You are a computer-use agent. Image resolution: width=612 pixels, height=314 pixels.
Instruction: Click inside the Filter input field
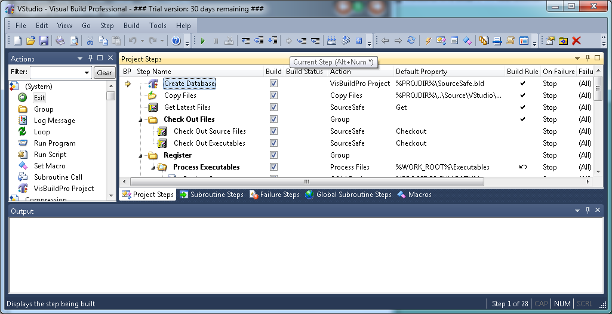[x=57, y=73]
